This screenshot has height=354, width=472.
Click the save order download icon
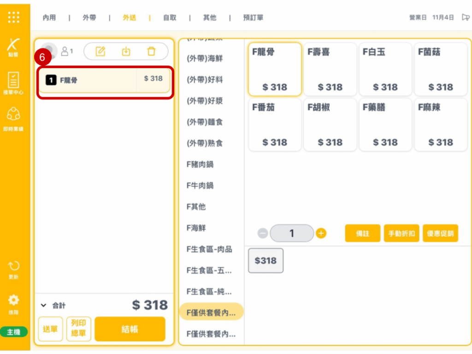(x=126, y=51)
